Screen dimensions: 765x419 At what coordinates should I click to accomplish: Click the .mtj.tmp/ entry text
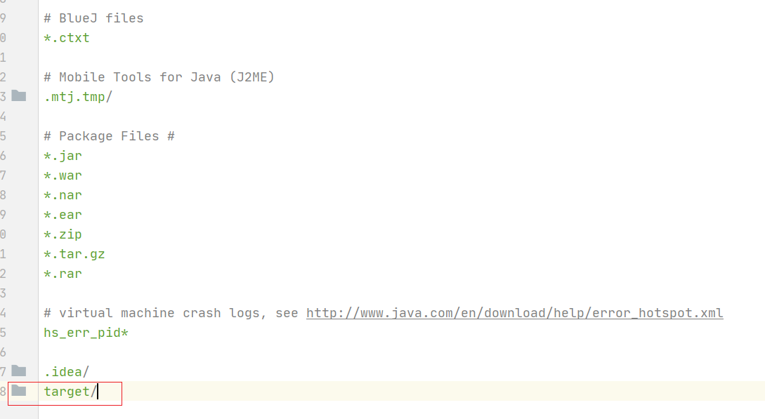(78, 97)
